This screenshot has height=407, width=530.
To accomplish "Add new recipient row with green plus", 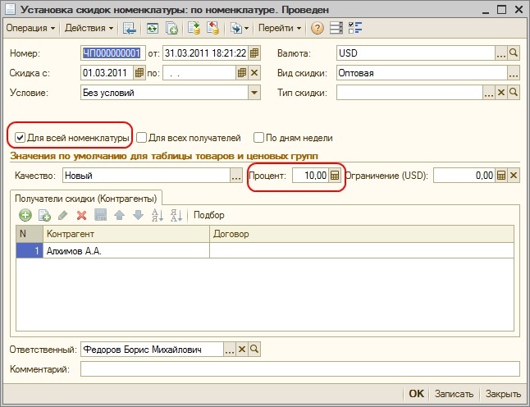I will click(x=25, y=215).
